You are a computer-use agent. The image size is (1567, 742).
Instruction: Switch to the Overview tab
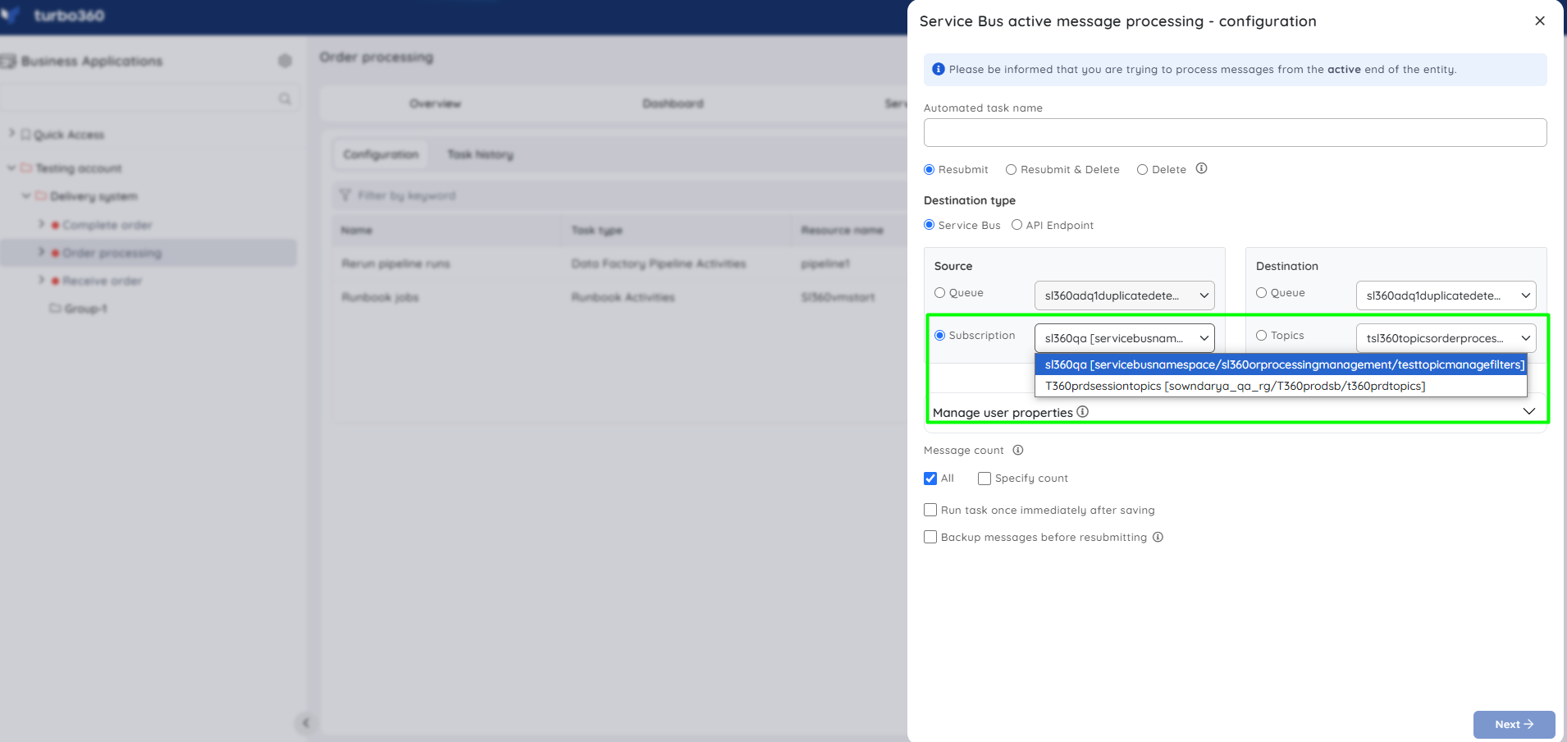coord(436,103)
